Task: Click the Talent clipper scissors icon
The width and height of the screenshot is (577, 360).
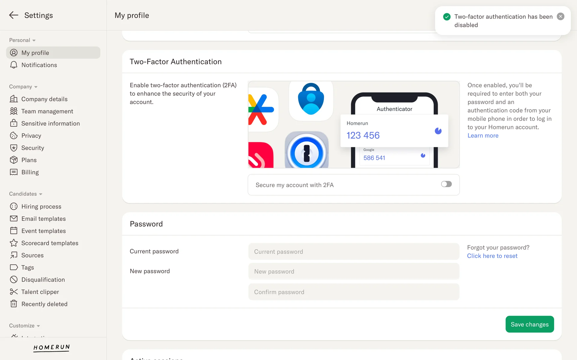Action: click(x=14, y=292)
